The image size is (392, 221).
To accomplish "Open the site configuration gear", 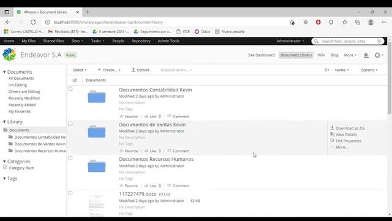I will click(x=379, y=55).
